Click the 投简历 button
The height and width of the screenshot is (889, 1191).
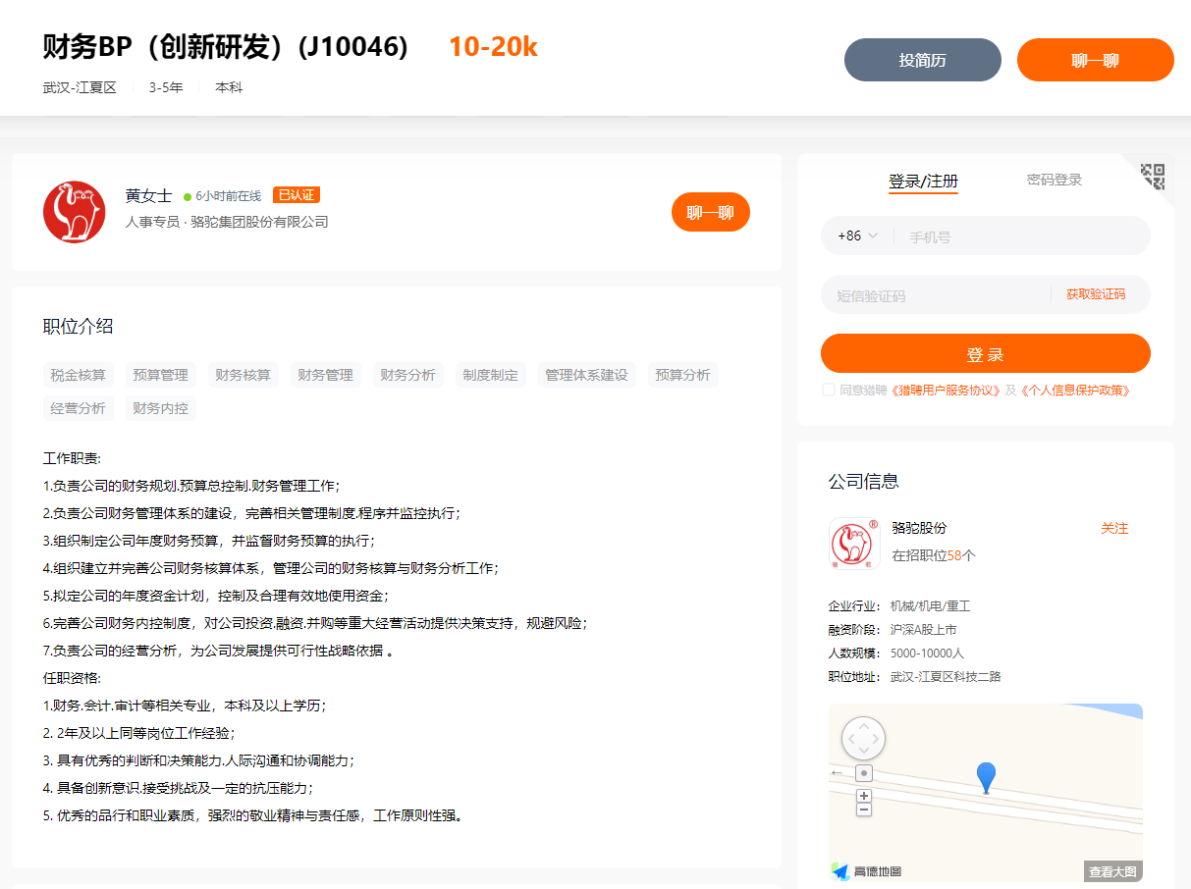point(922,60)
